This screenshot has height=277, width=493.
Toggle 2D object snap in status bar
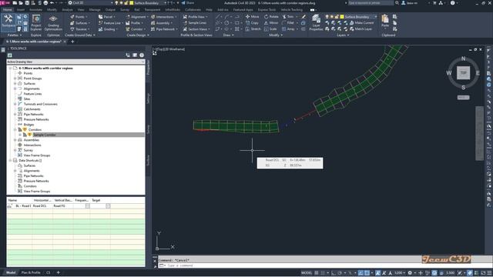(x=367, y=273)
